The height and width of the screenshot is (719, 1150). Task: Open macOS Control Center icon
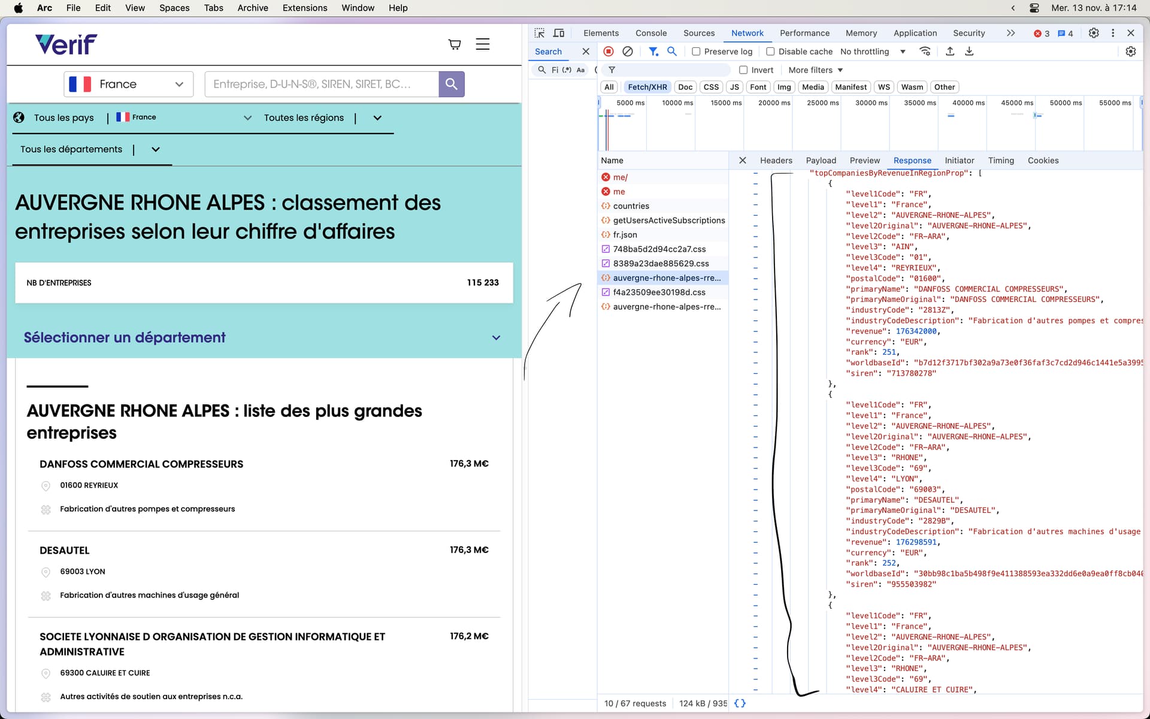(1034, 8)
